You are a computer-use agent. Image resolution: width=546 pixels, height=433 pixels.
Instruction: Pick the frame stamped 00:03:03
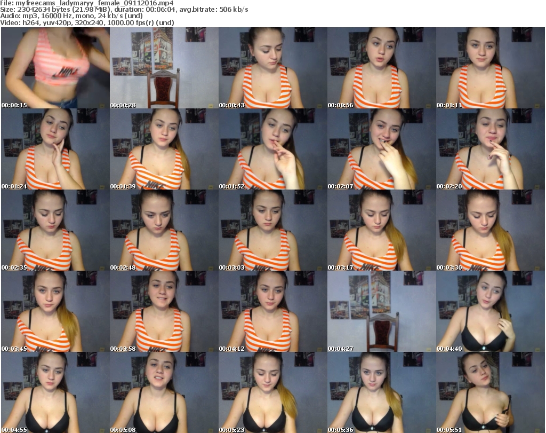click(x=272, y=231)
